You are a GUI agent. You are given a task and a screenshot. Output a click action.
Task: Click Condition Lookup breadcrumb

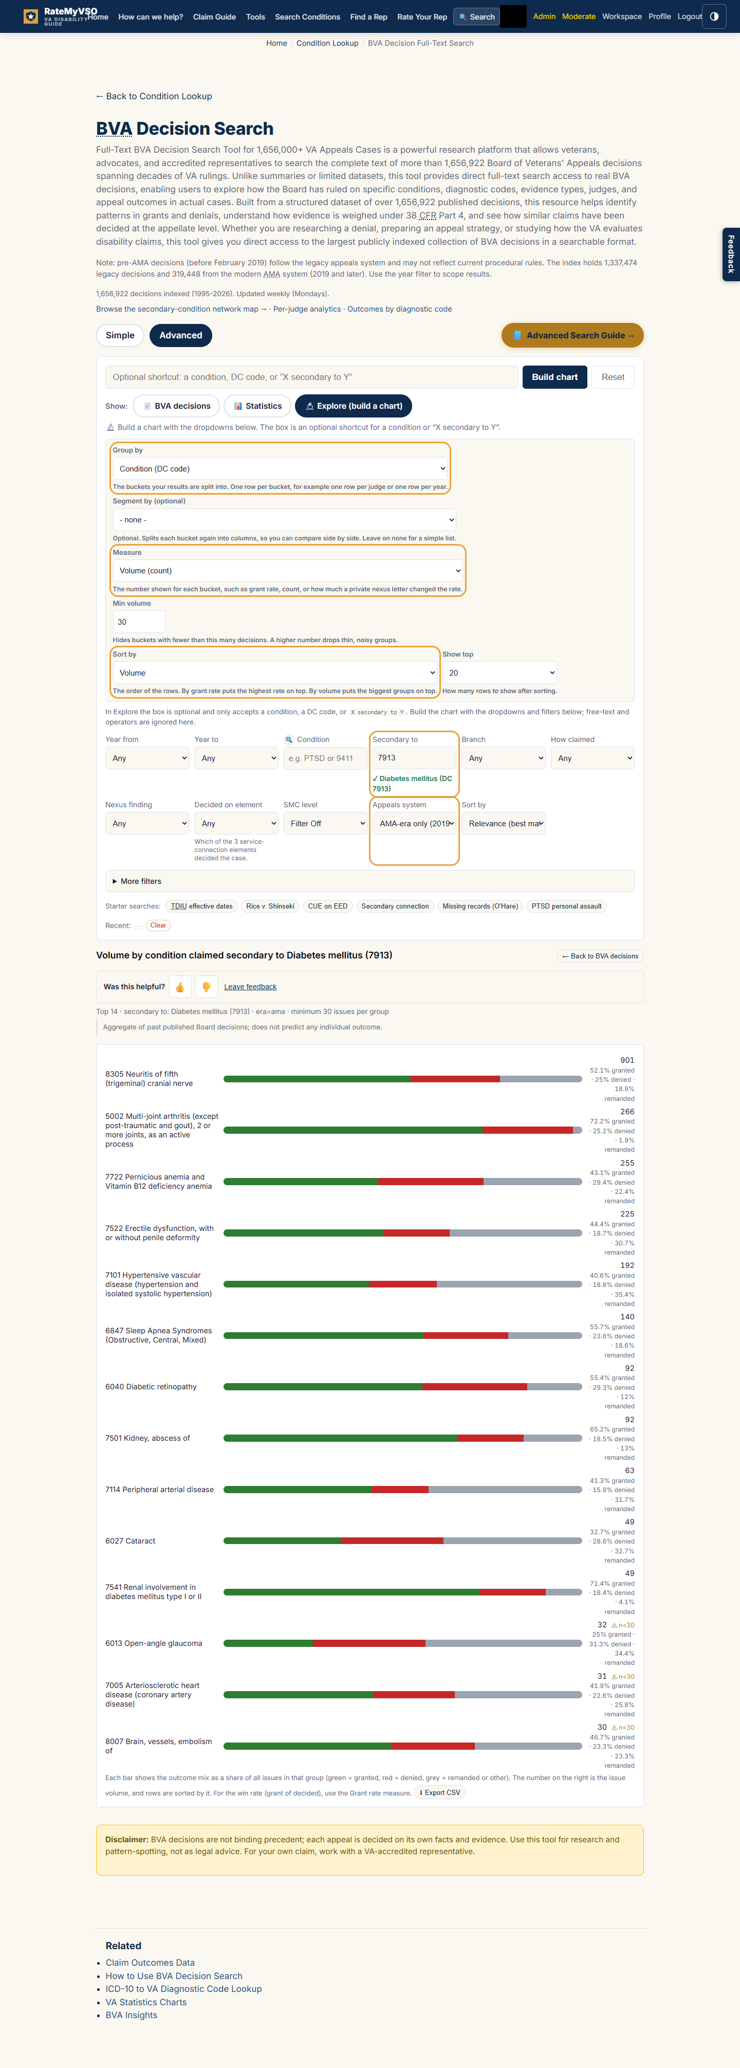(327, 43)
